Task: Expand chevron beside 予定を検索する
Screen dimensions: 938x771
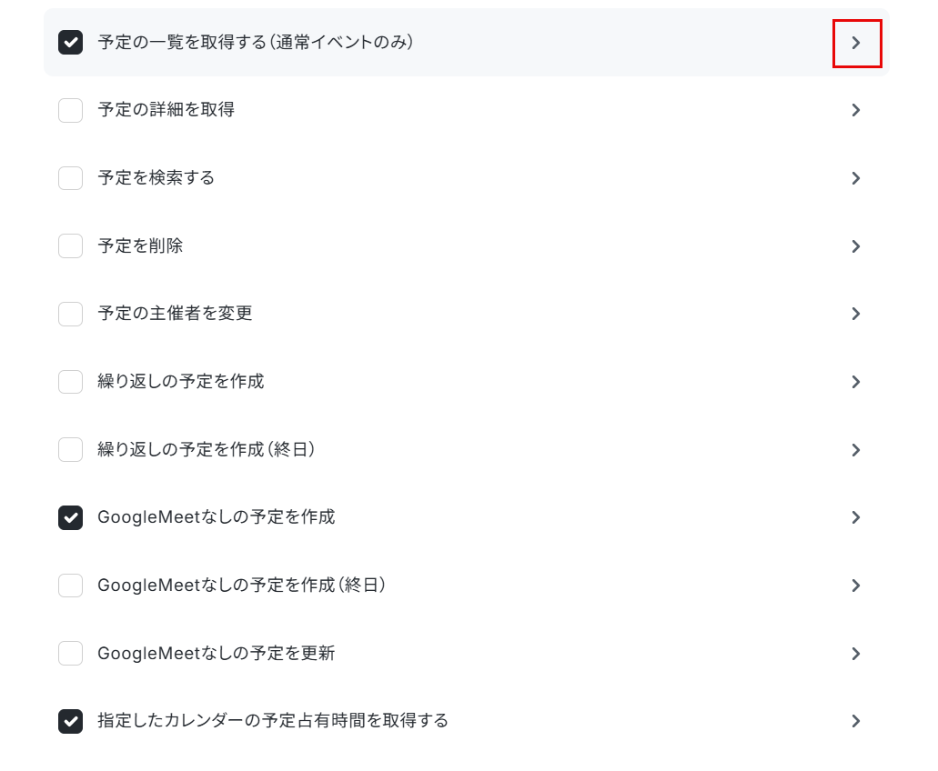Action: [856, 178]
